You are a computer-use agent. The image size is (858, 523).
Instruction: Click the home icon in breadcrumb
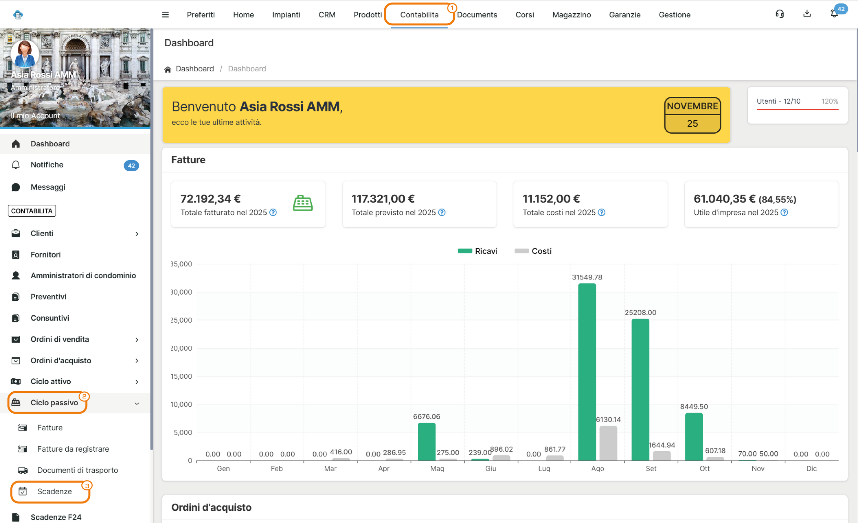click(168, 69)
